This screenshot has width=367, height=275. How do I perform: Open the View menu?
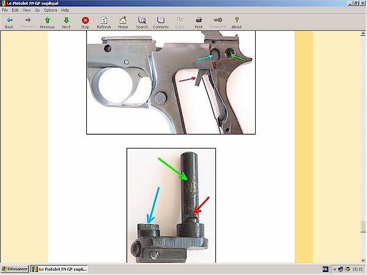pyautogui.click(x=26, y=10)
